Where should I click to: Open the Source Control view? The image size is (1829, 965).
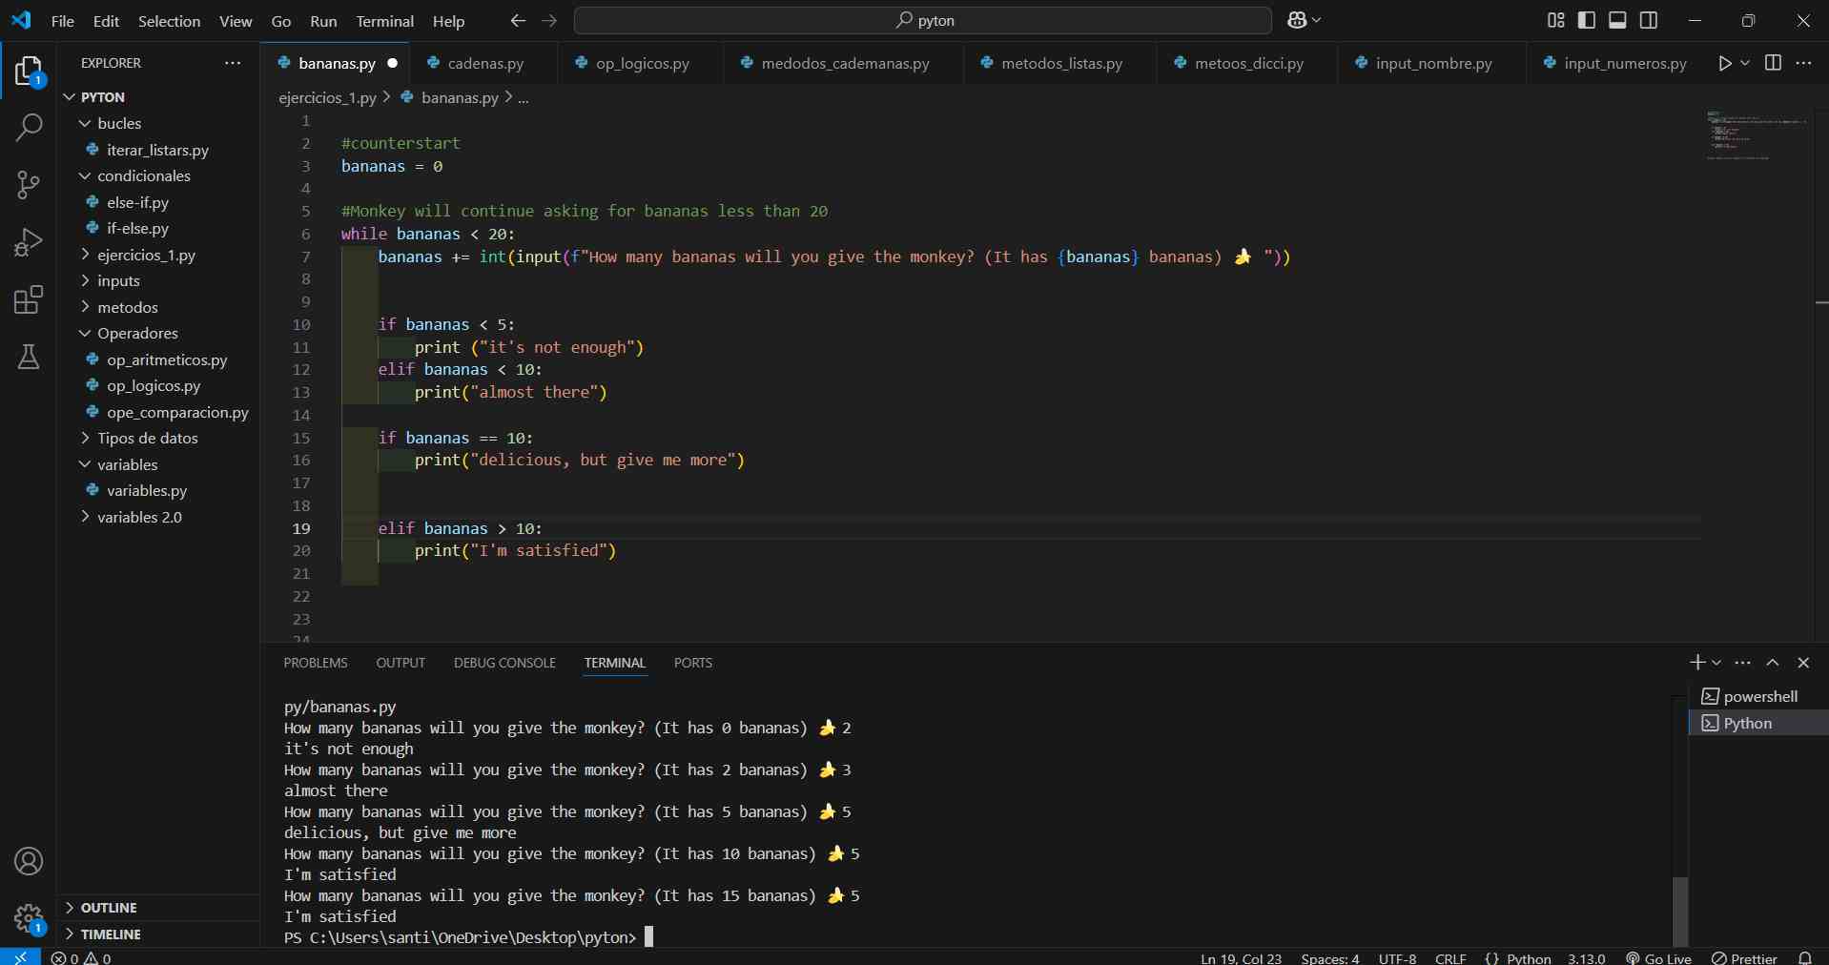click(x=29, y=185)
